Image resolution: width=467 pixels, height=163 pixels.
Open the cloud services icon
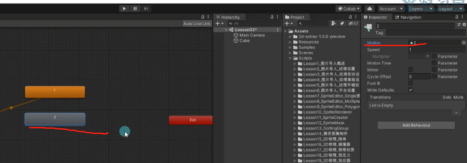tap(370, 9)
